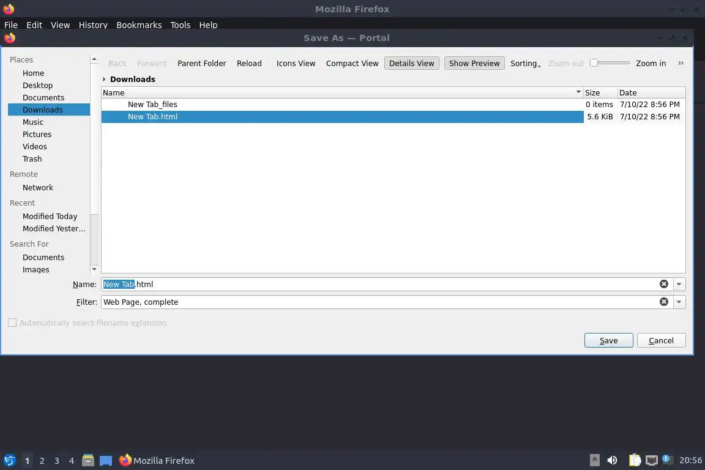Show more toolbar actions with the chevron

point(681,64)
